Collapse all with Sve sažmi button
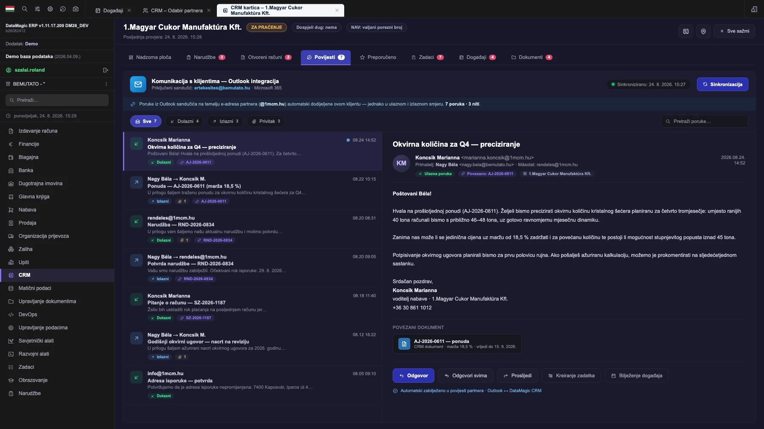 click(734, 31)
